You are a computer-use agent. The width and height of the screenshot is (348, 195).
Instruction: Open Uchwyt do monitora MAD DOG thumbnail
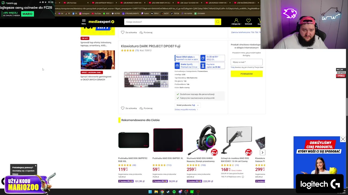tap(237, 140)
